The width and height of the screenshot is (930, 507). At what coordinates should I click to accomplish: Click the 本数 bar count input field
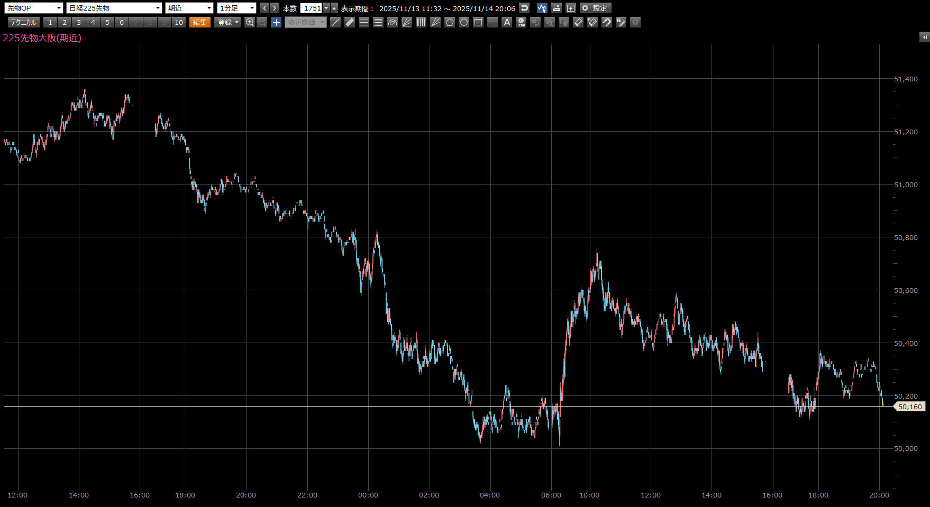[x=312, y=8]
